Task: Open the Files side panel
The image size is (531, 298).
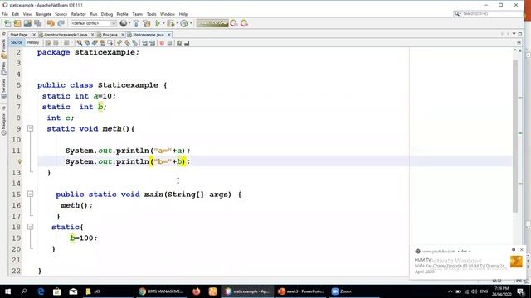Action: click(3, 69)
